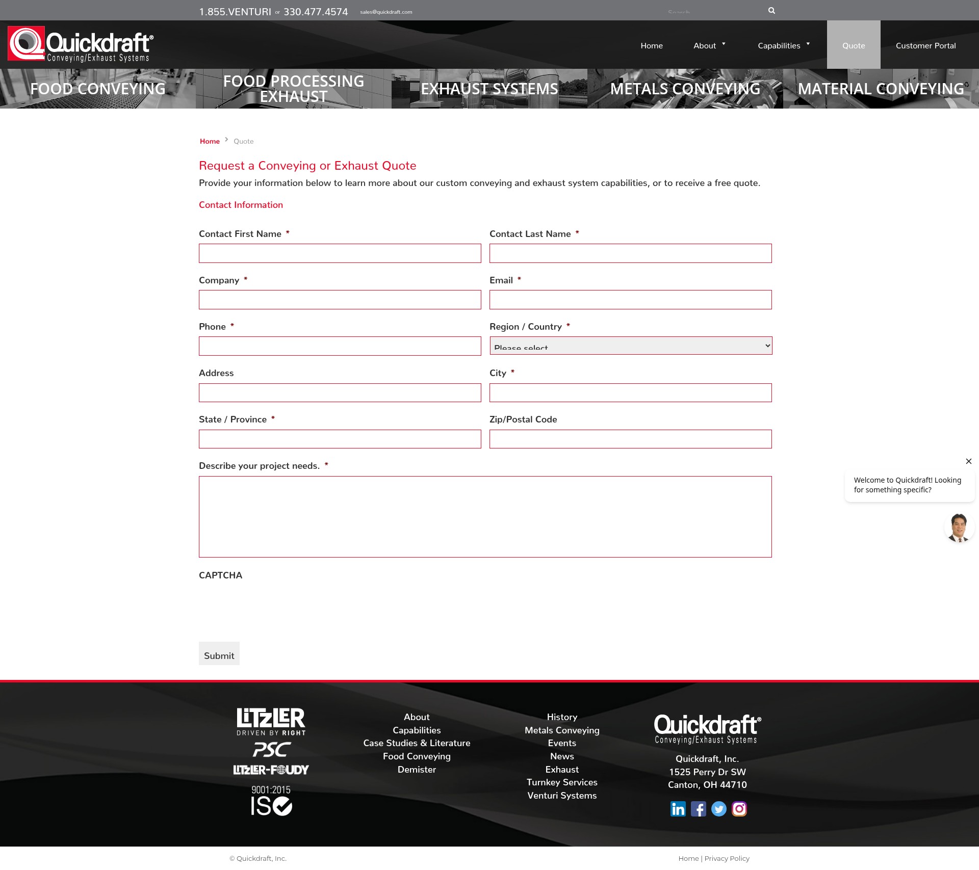Click the project needs text area
Image resolution: width=979 pixels, height=870 pixels.
click(x=485, y=517)
